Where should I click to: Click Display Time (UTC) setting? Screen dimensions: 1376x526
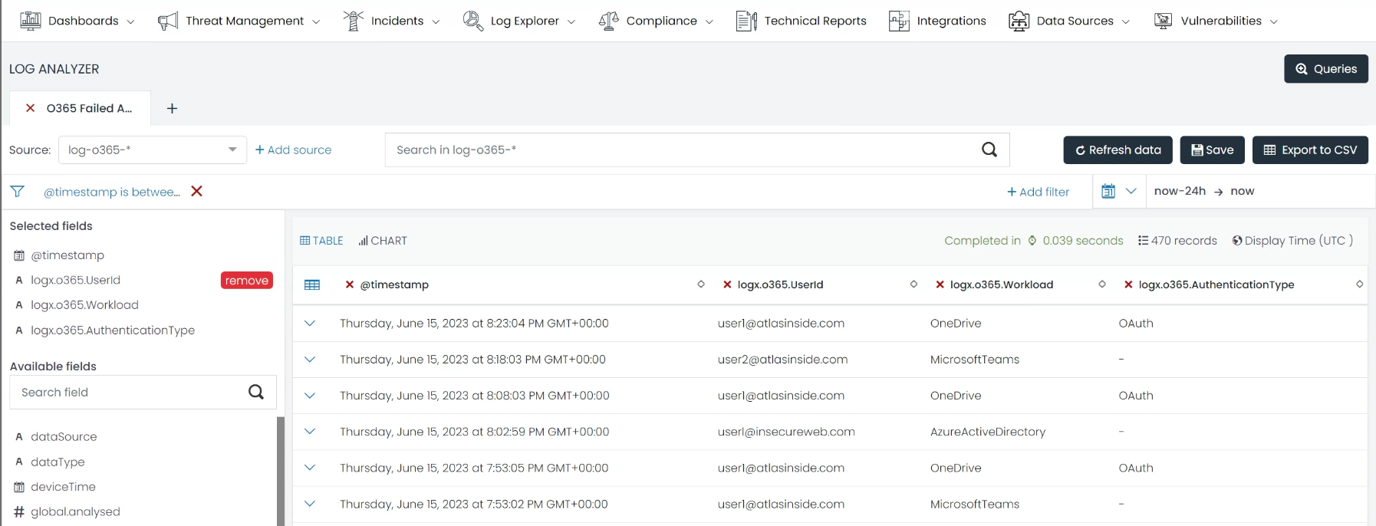click(x=1292, y=241)
